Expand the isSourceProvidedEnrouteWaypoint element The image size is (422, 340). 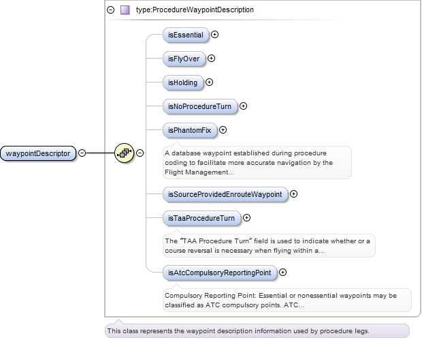point(293,194)
